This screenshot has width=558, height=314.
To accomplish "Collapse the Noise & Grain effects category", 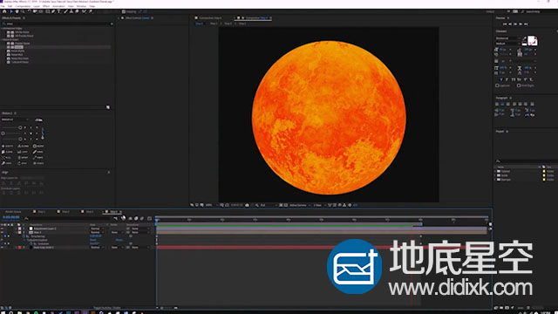I will (x=2, y=39).
